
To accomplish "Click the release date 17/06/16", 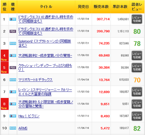I will tap(83, 128).
